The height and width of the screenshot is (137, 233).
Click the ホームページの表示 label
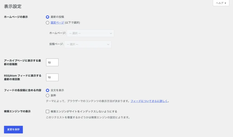tap(16, 17)
